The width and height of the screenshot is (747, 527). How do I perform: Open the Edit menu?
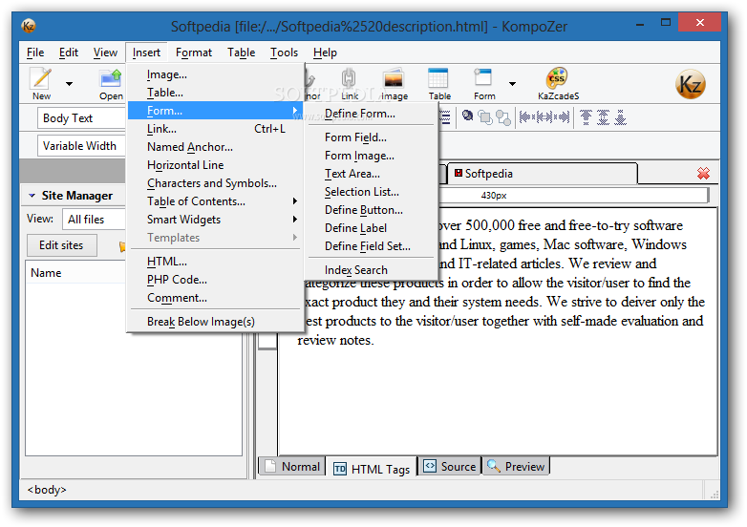point(69,53)
